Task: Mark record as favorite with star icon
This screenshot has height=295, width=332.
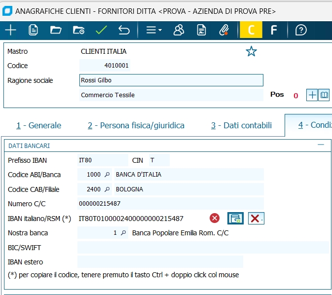Action: 251,51
